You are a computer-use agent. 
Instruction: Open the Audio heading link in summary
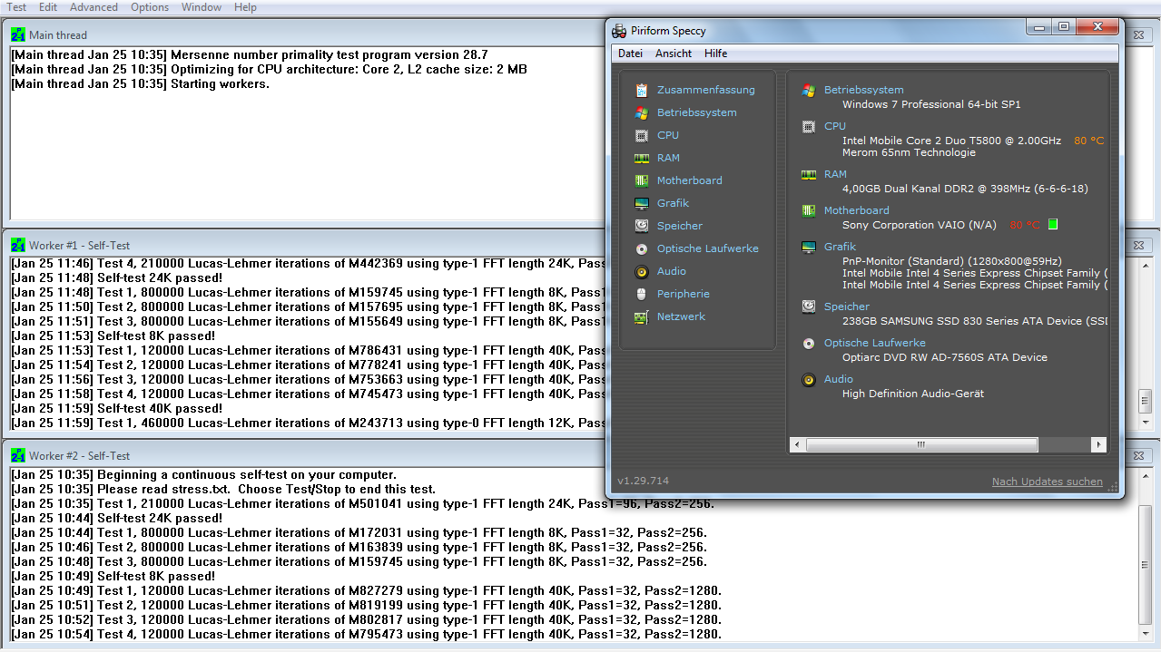click(838, 379)
